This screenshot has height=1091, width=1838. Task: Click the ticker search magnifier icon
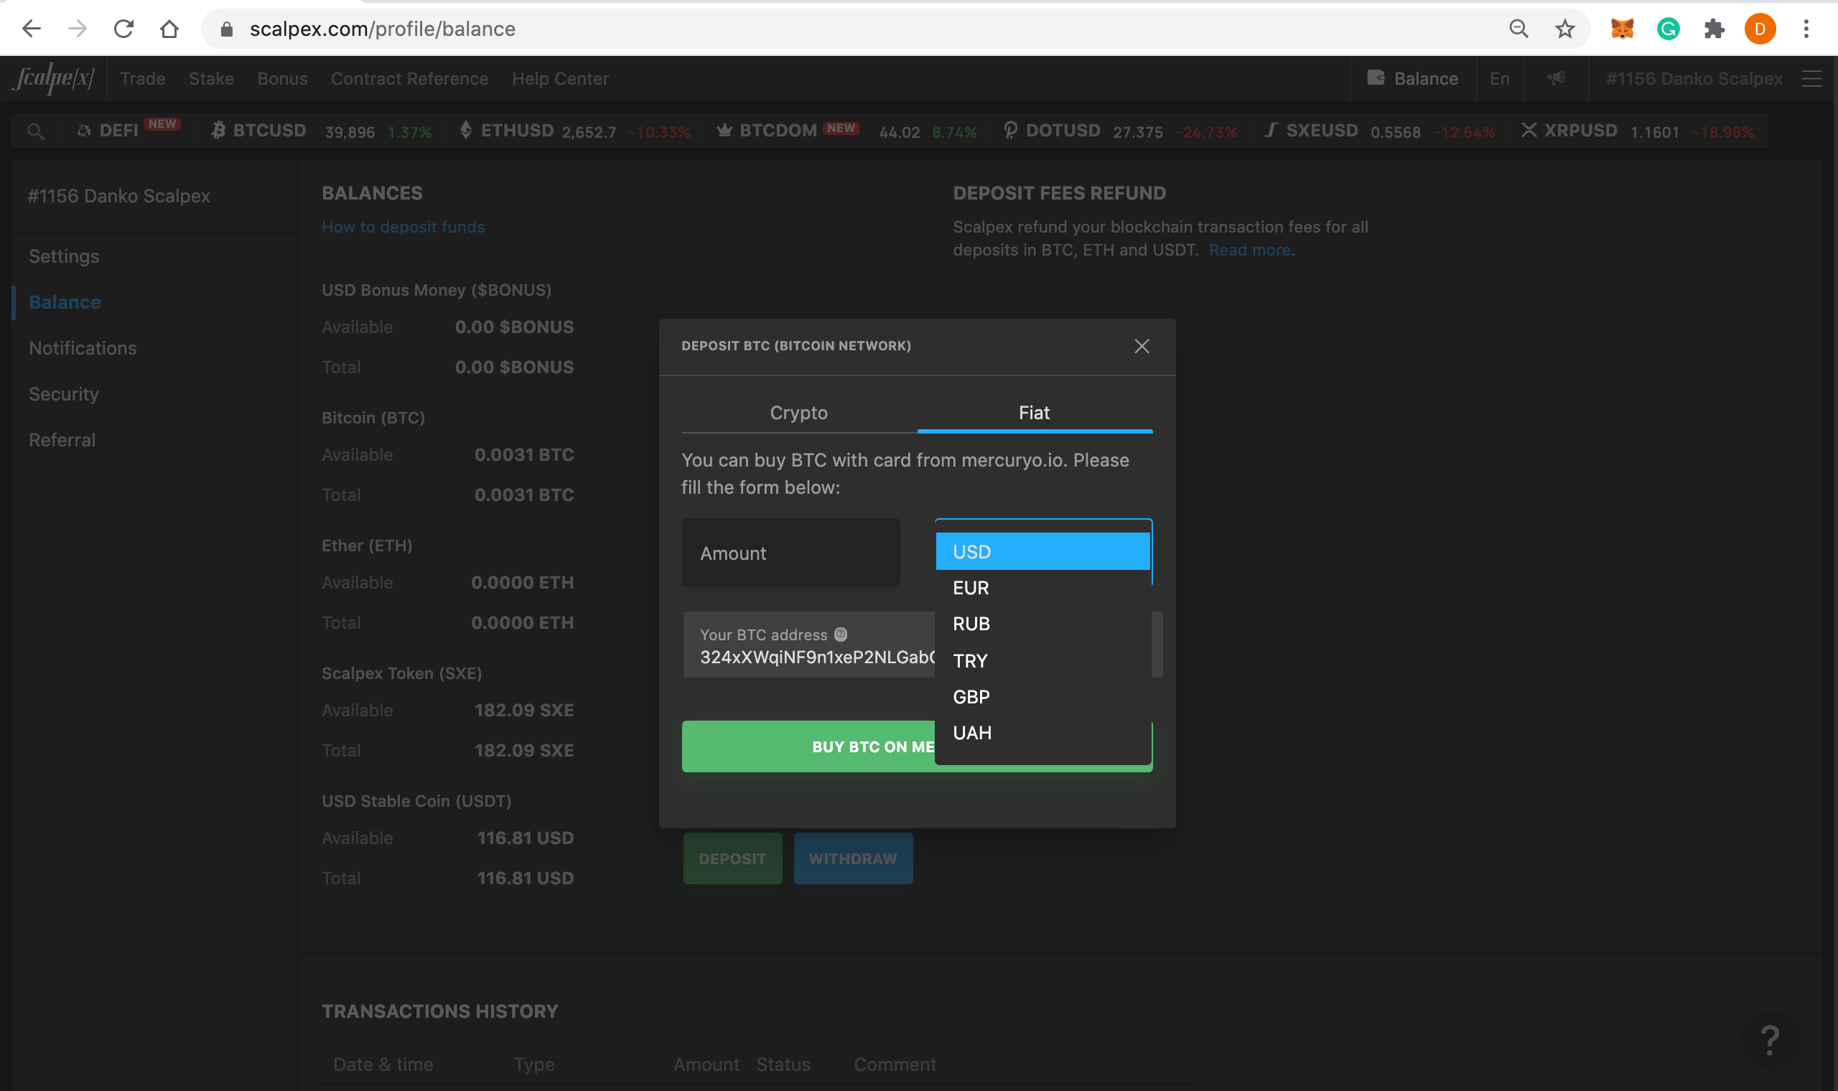[35, 131]
